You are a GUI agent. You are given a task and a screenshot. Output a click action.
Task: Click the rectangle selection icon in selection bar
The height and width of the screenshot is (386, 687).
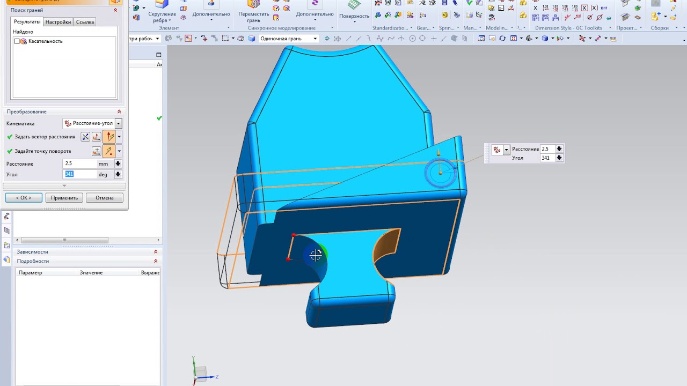(x=225, y=39)
